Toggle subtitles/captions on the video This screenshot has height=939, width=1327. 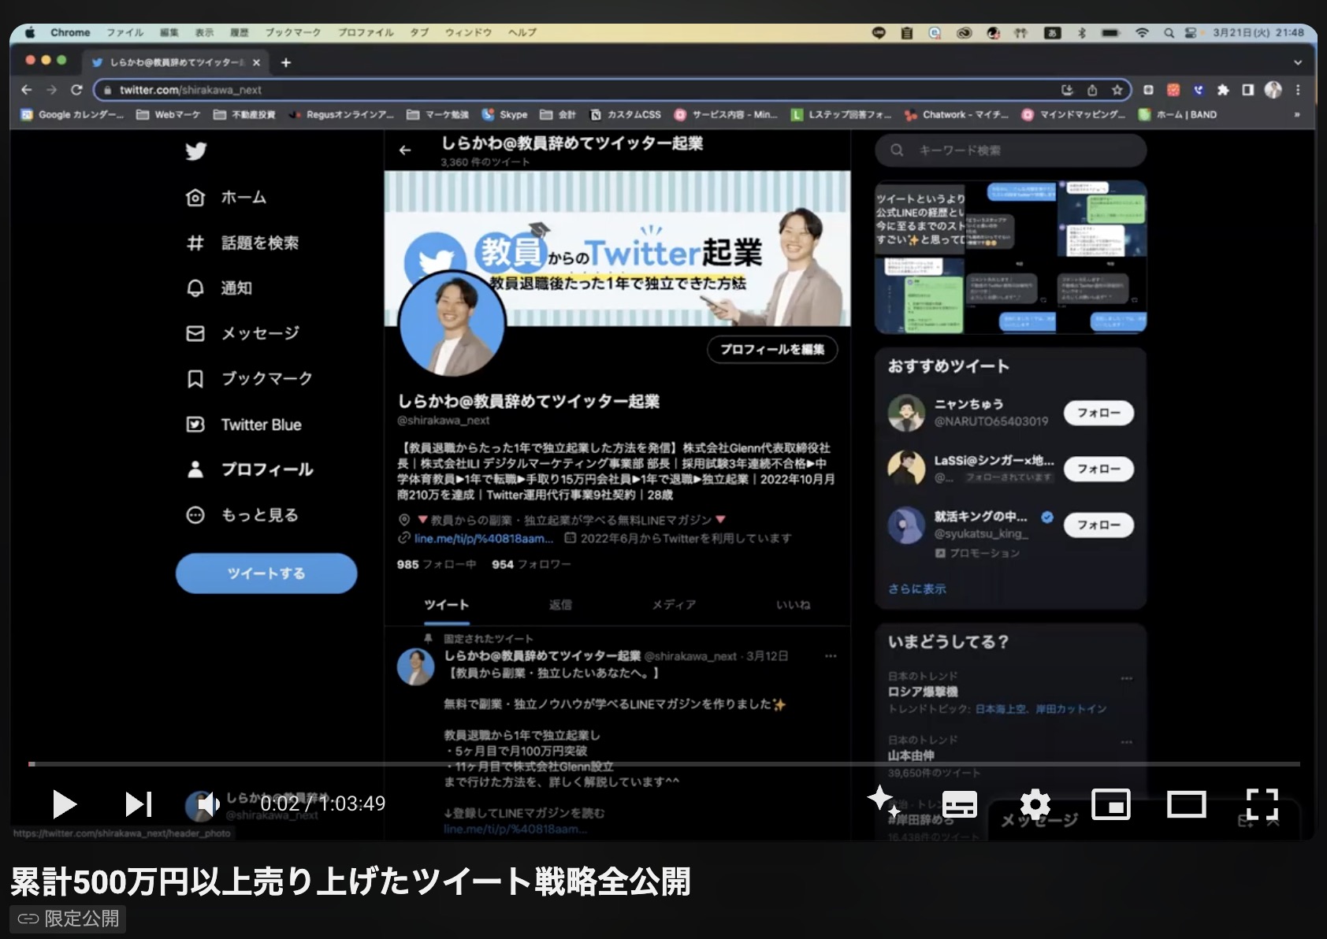[x=959, y=804]
